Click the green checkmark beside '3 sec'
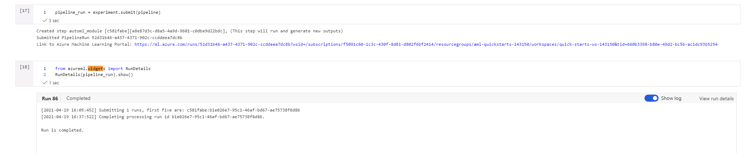The height and width of the screenshot is (153, 744). [45, 20]
